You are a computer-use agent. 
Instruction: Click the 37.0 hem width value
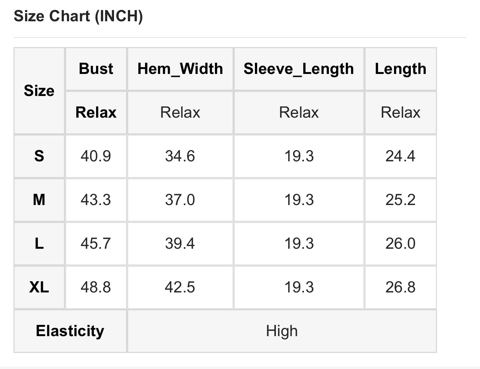(x=180, y=200)
